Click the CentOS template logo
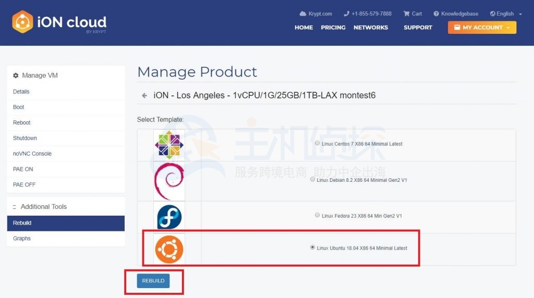The height and width of the screenshot is (298, 534). (x=169, y=145)
